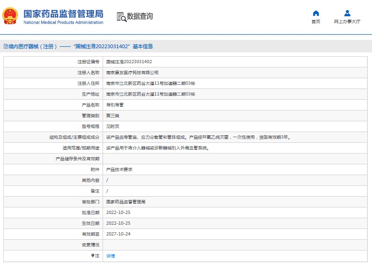Viewport: 372px width, 265px height.
Task: Click the 数据查询 search document icon
Action: (121, 17)
